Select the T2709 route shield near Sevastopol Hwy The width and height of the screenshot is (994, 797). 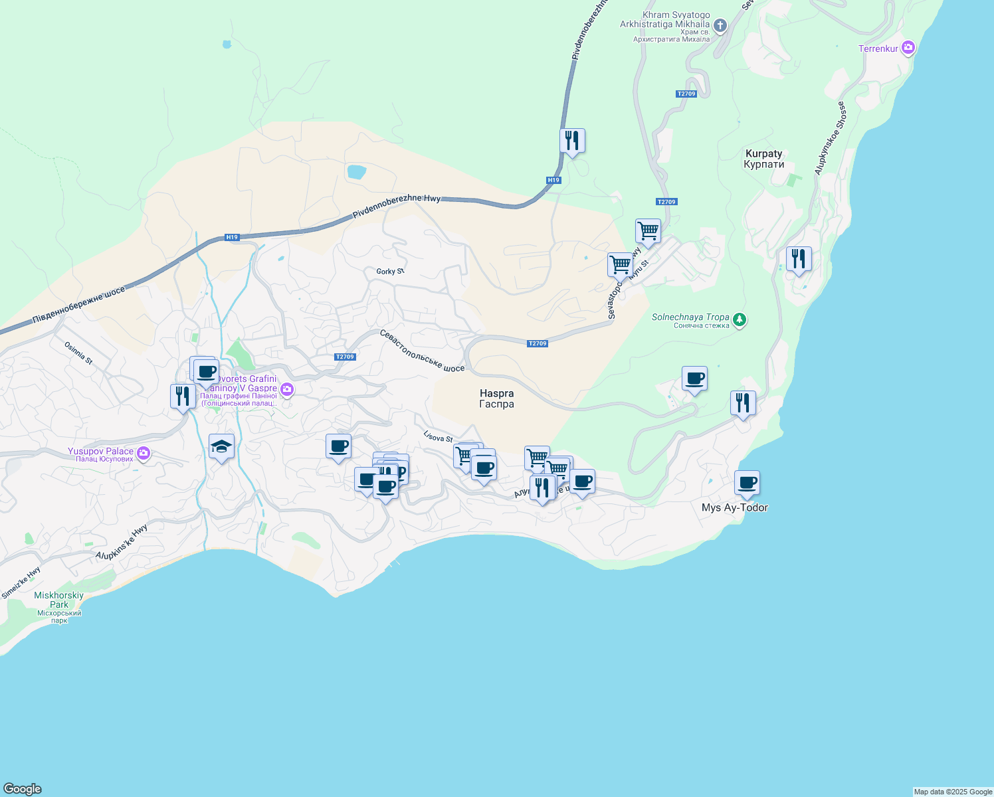coord(666,201)
